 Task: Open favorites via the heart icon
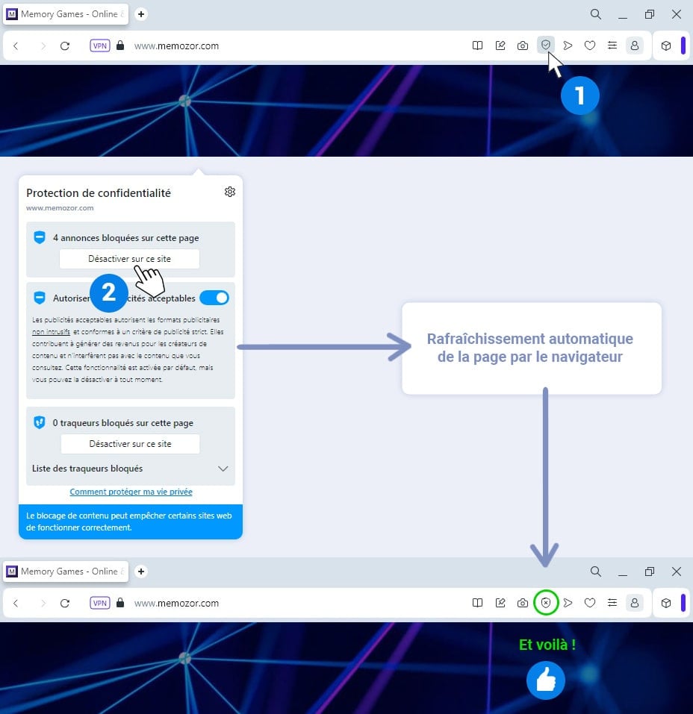(590, 45)
